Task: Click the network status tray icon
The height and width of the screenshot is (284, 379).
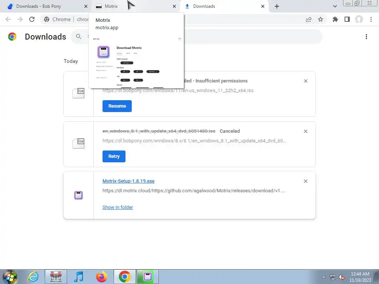Action: (x=333, y=277)
